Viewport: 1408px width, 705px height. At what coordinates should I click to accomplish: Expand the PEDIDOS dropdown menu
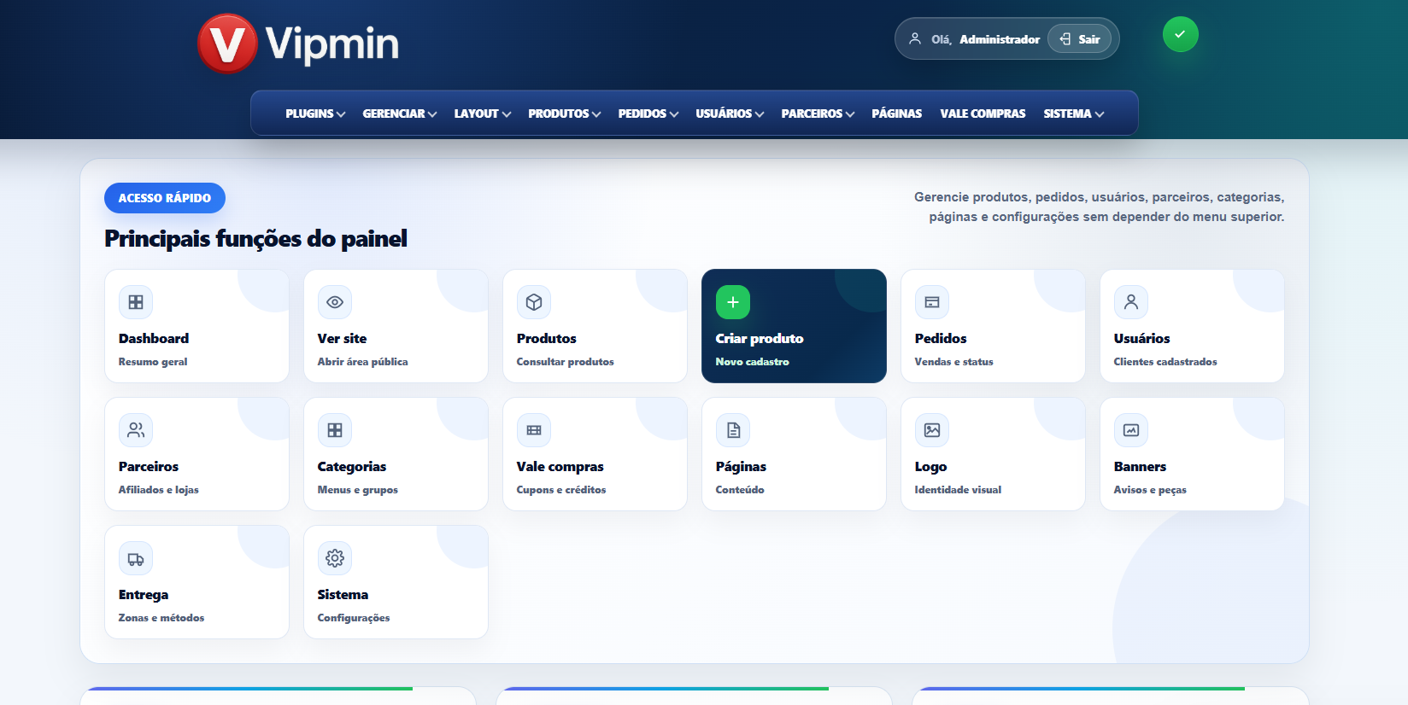pos(648,114)
